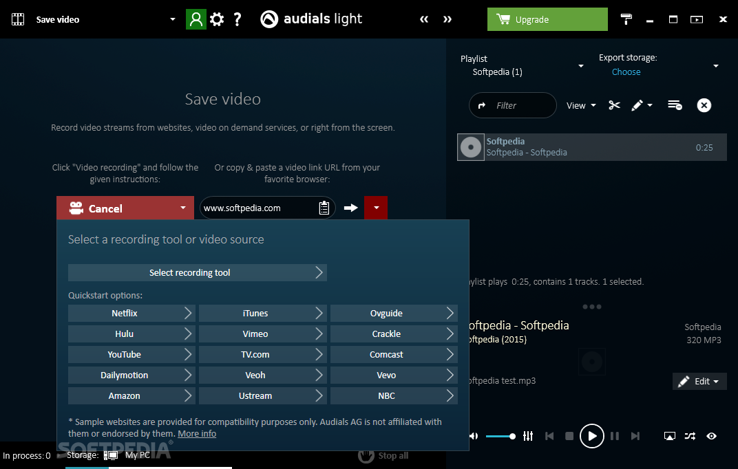738x469 pixels.
Task: Toggle the eye visibility icon
Action: pos(712,436)
